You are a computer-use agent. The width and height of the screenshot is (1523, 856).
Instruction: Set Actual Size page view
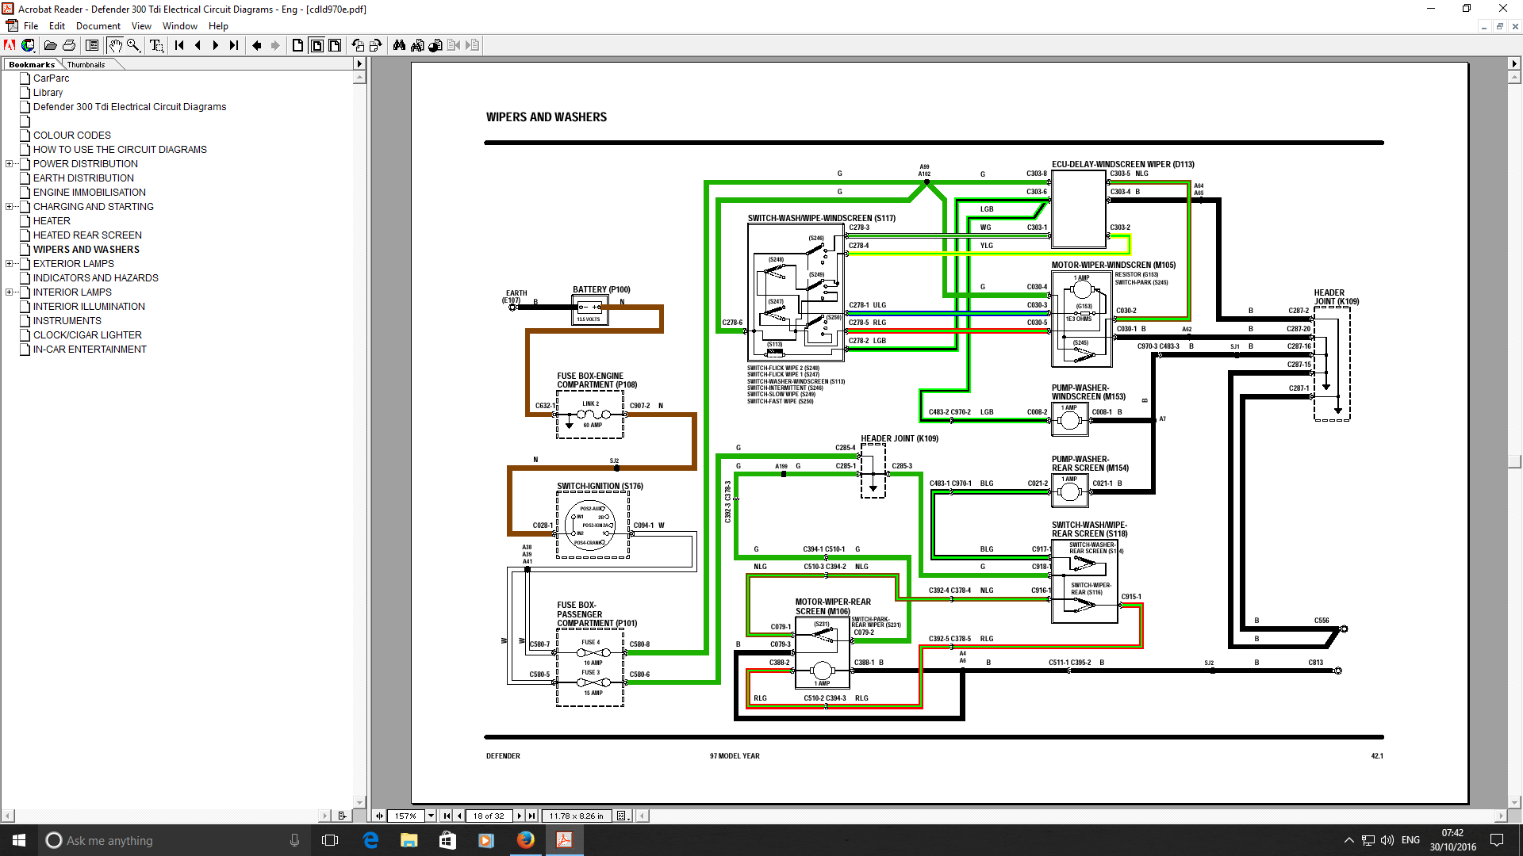click(x=297, y=45)
